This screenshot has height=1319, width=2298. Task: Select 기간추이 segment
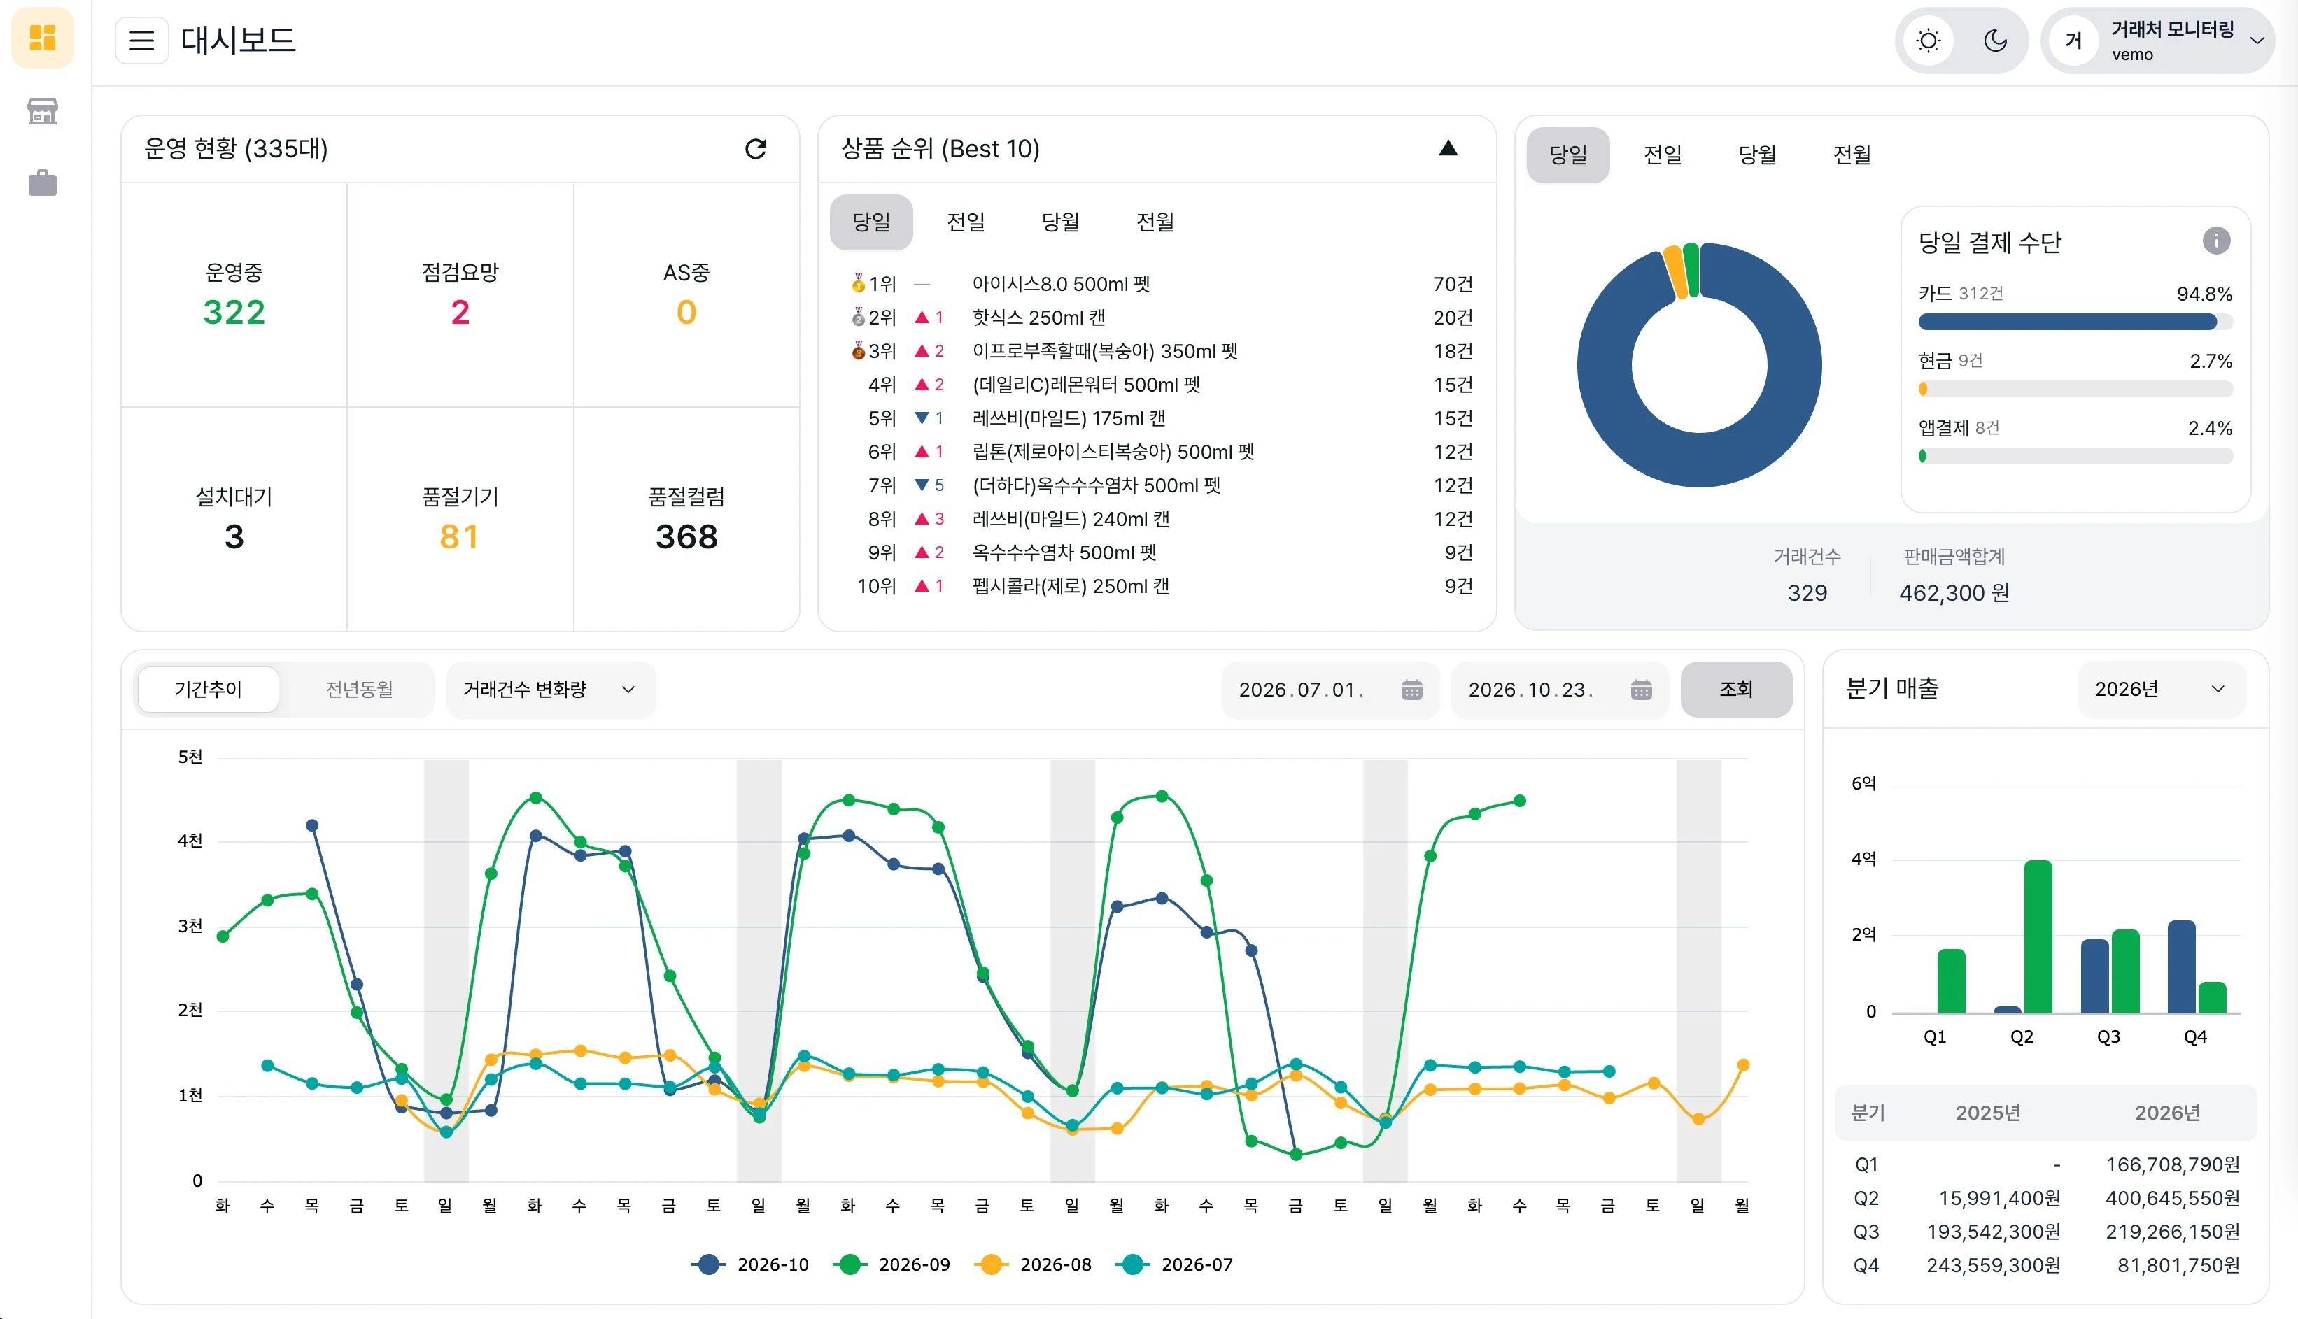209,690
